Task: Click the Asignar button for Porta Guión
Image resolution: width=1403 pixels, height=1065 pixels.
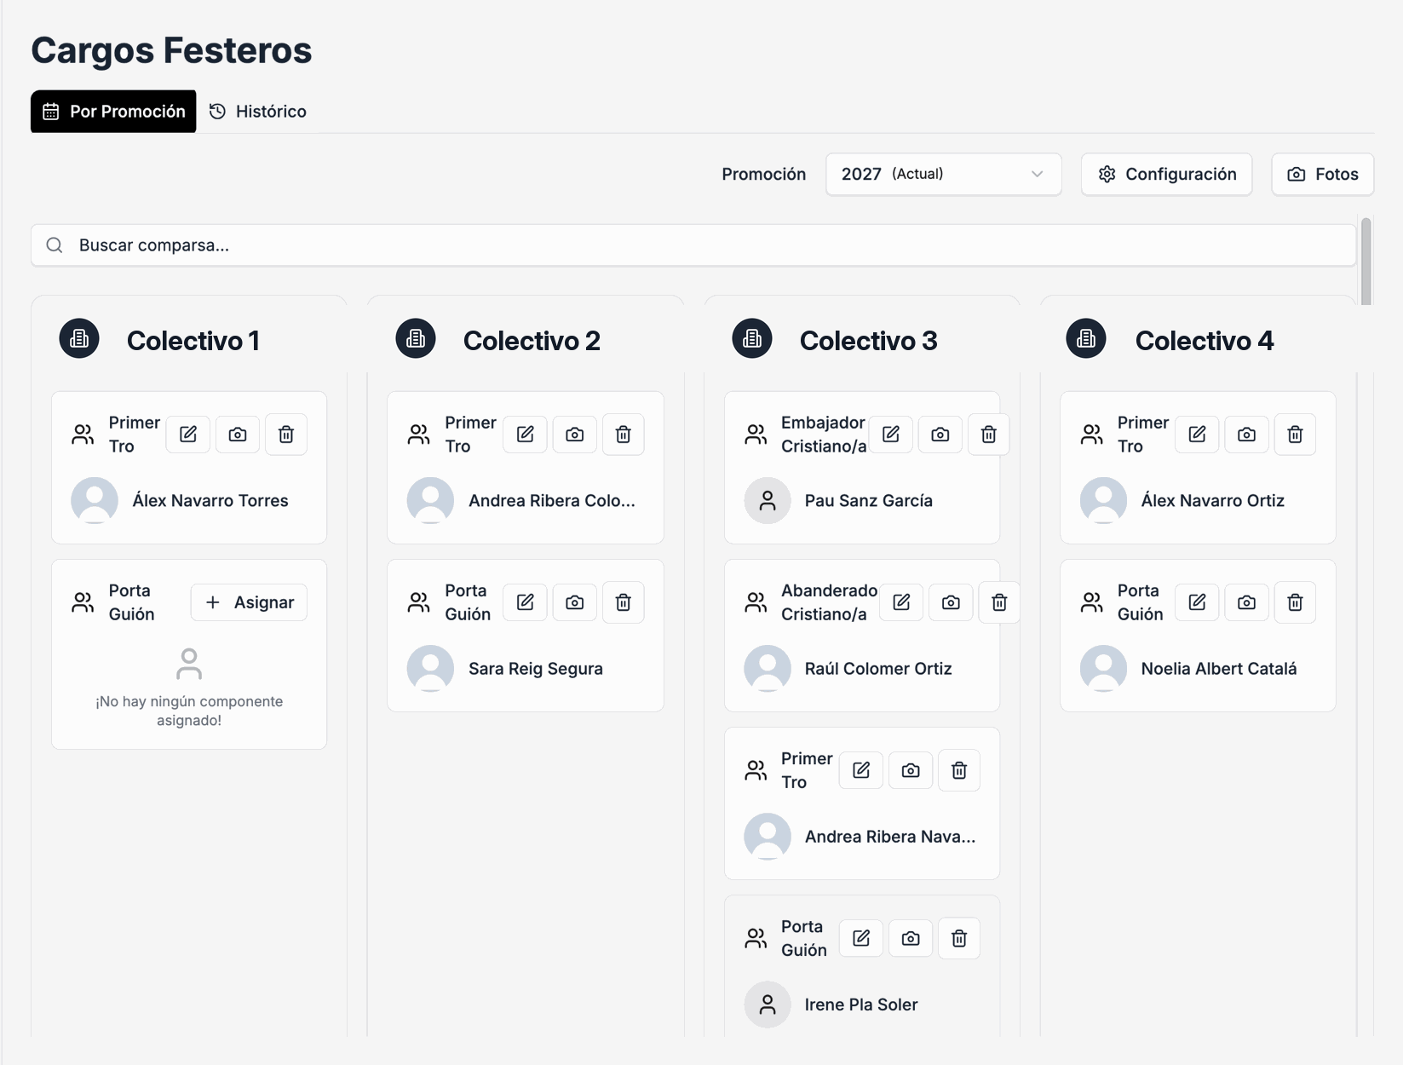Action: click(x=249, y=602)
